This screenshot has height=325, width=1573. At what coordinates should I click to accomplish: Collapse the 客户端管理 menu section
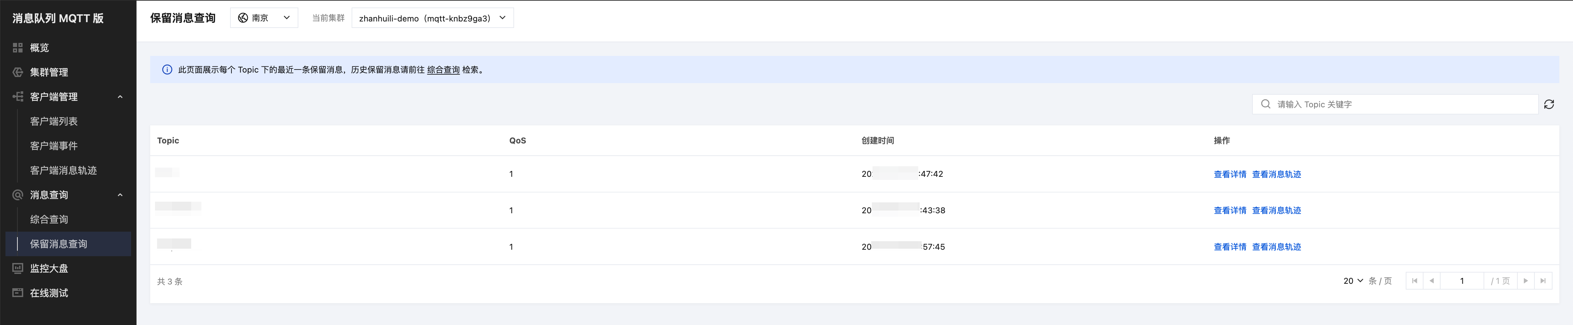(x=120, y=97)
